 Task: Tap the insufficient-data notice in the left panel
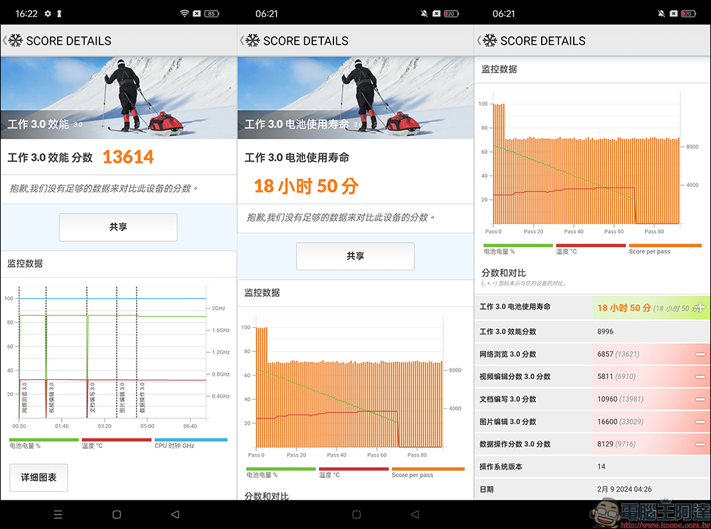coord(103,188)
